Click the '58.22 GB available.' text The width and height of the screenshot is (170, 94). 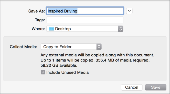coord(59,65)
